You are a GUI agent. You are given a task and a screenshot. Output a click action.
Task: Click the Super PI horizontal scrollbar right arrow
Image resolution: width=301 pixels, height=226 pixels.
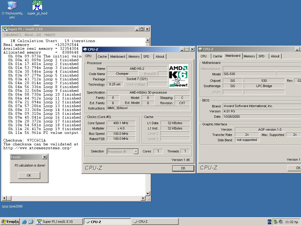click(x=143, y=198)
